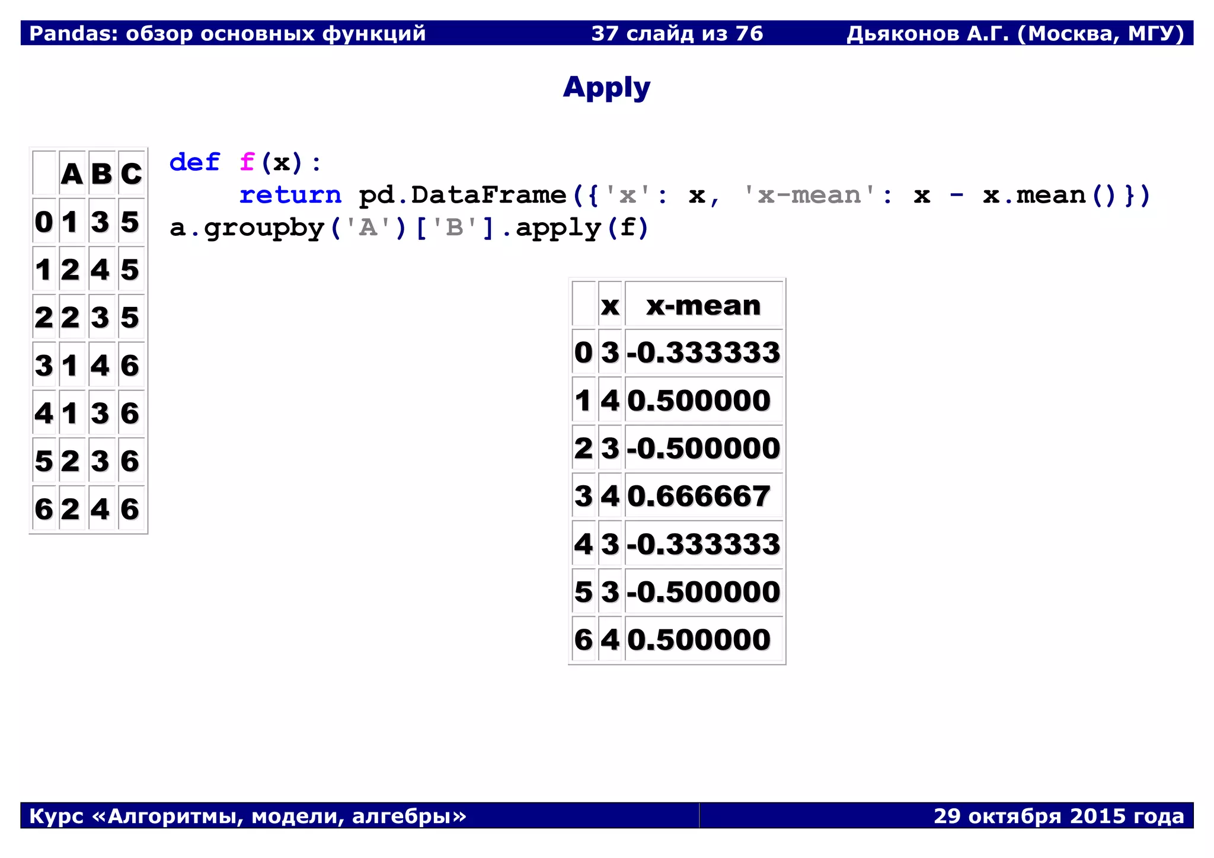Click row index 6 in result table

pos(583,640)
